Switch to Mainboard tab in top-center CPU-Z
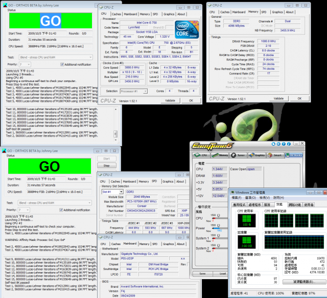 130,14
